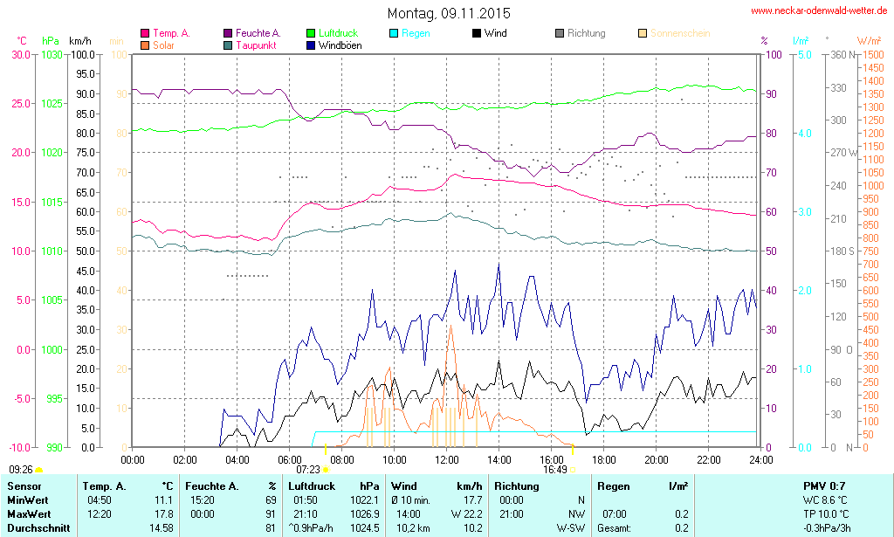The width and height of the screenshot is (894, 537).
Task: Select the Durchschnitt row label
Action: (x=38, y=527)
